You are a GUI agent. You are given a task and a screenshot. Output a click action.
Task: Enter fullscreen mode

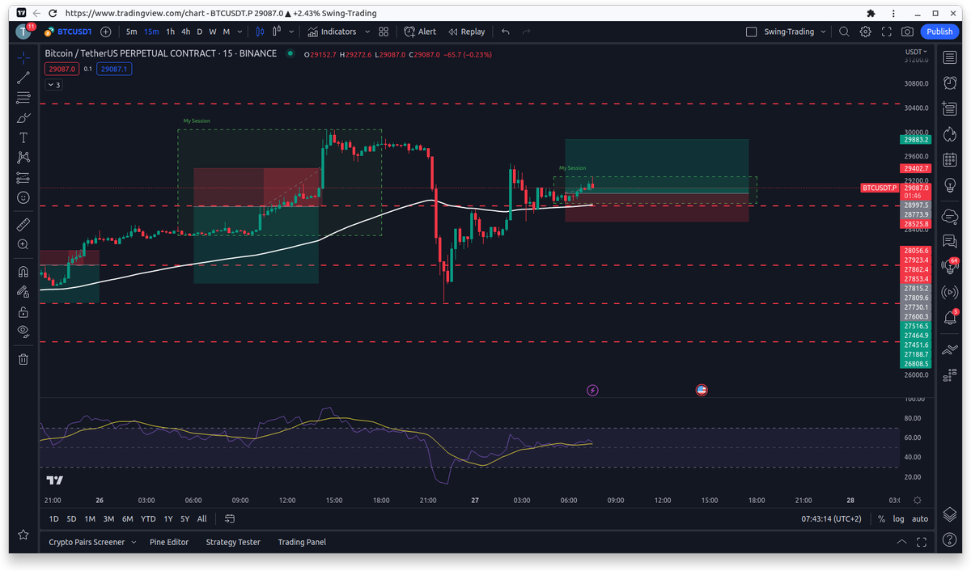click(887, 32)
